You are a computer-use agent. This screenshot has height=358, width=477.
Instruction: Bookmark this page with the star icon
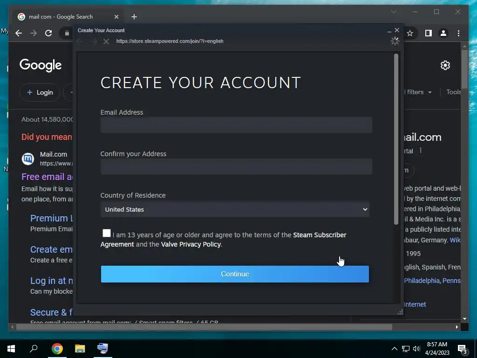pos(410,33)
